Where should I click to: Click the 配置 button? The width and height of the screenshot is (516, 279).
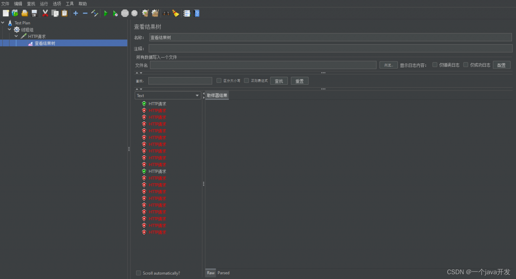click(x=501, y=65)
